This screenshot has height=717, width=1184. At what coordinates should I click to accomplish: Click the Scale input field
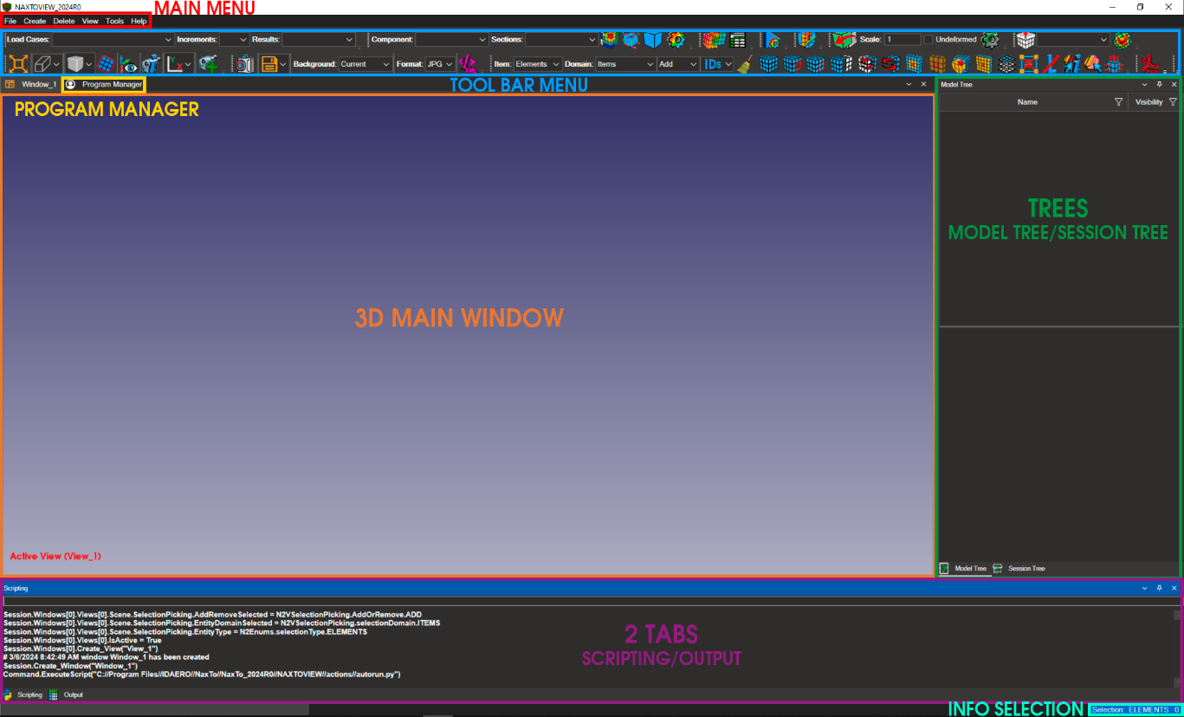[903, 39]
